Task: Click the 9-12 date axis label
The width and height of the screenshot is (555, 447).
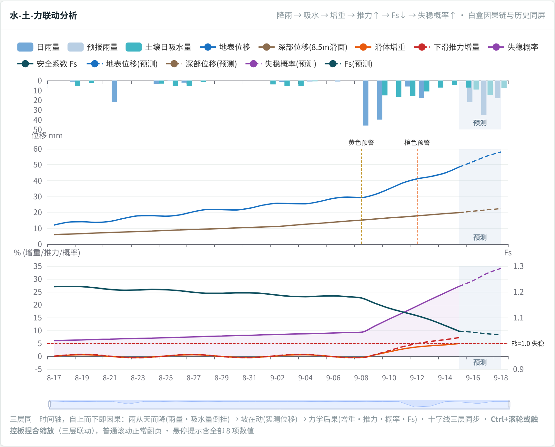Action: (x=417, y=378)
